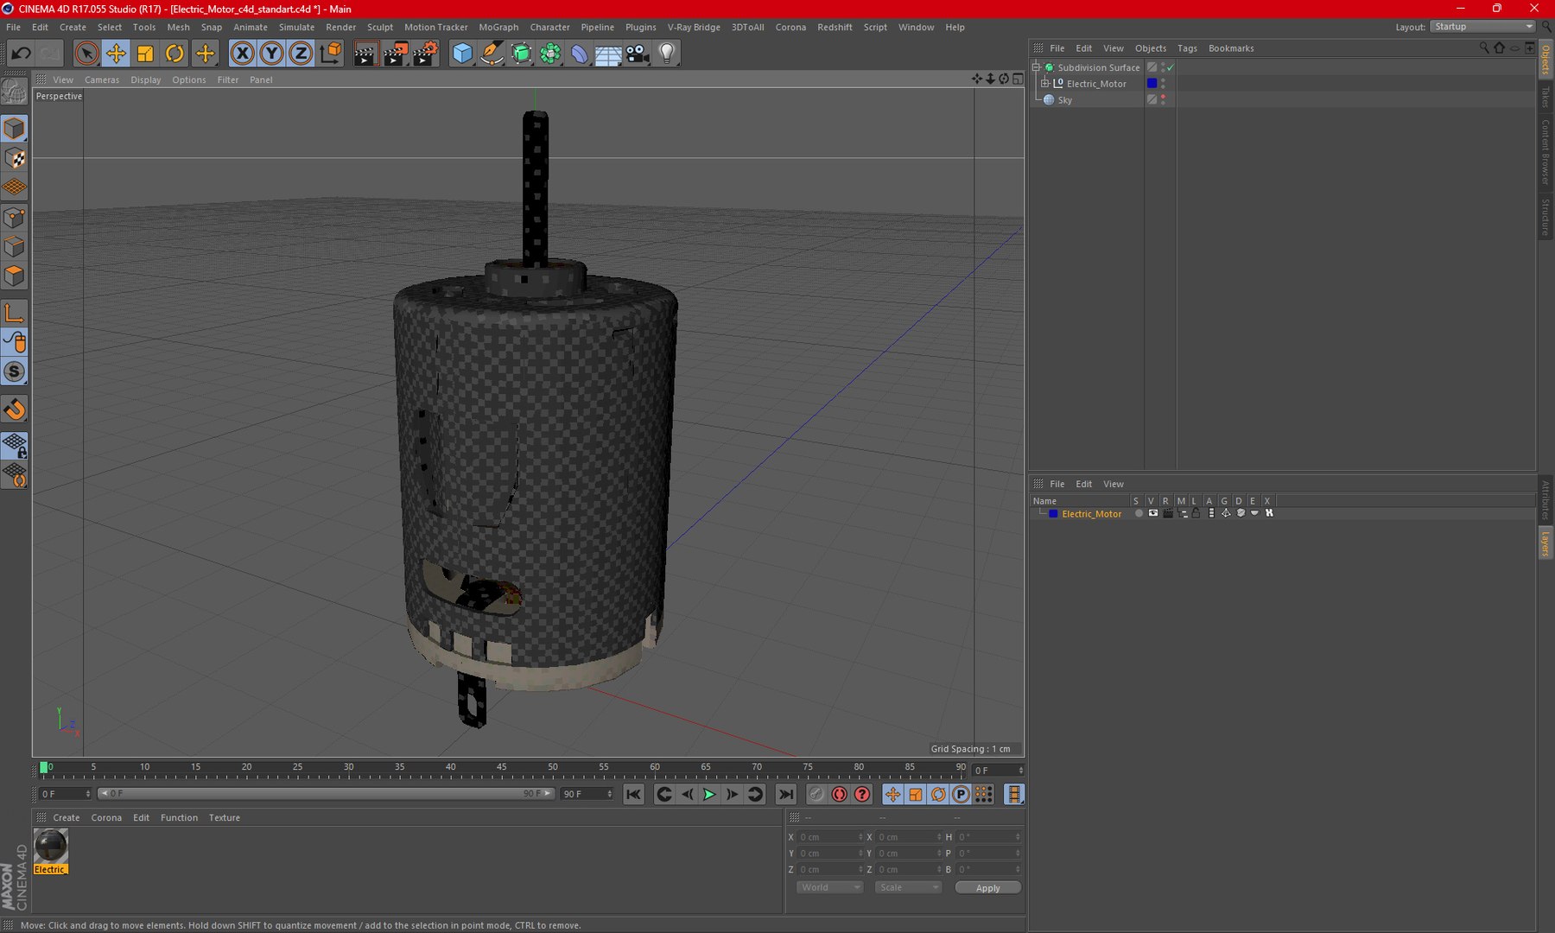Collapse Subdivision Surface tree node
1555x933 pixels.
point(1036,67)
